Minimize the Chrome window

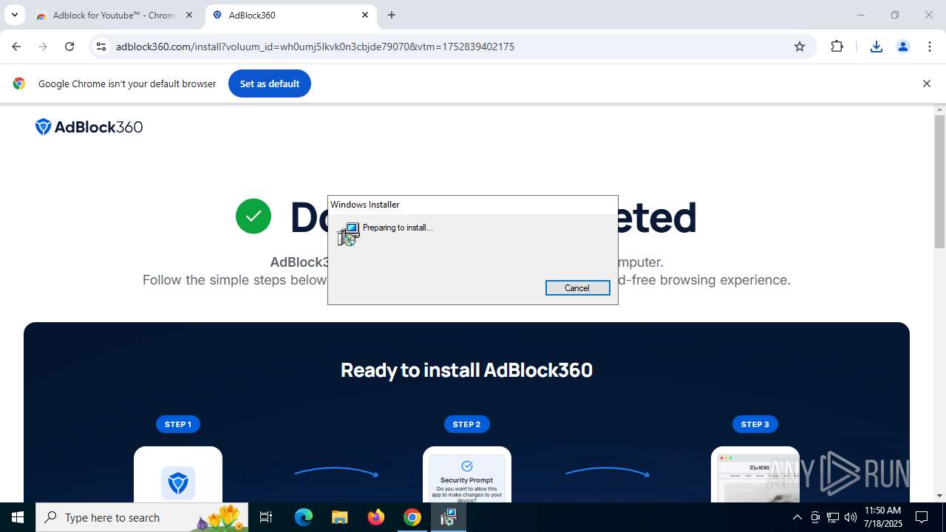[x=860, y=15]
